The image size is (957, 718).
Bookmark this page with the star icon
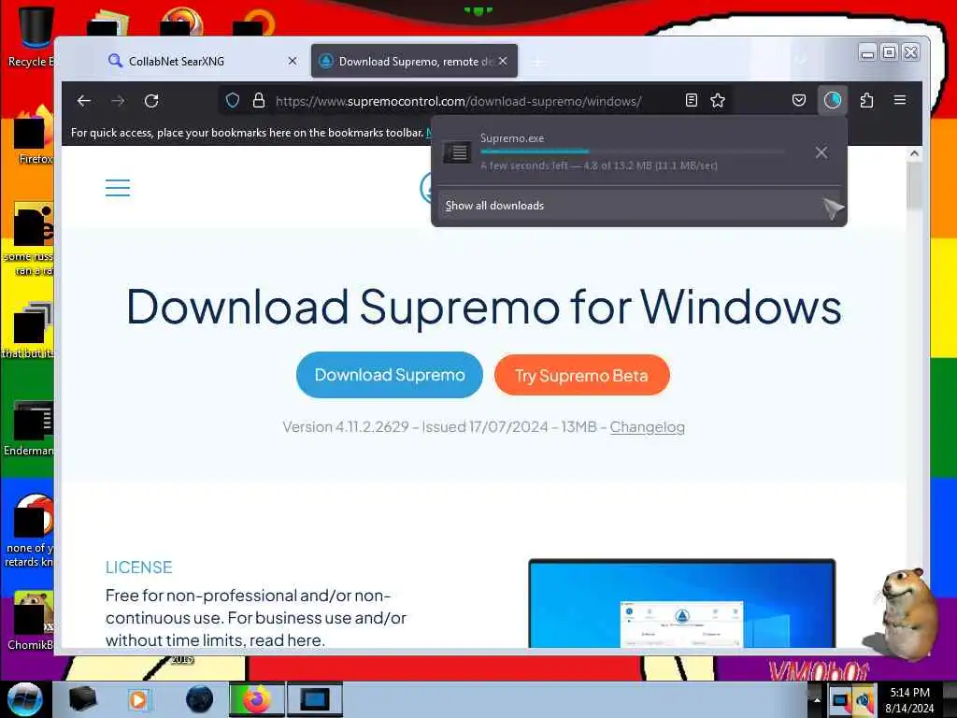pos(718,101)
